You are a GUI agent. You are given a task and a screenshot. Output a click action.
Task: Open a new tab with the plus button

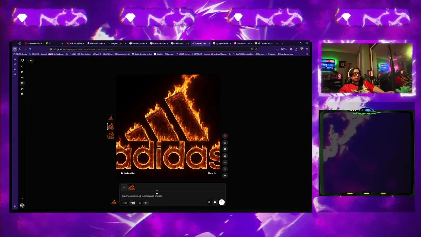coord(277,43)
